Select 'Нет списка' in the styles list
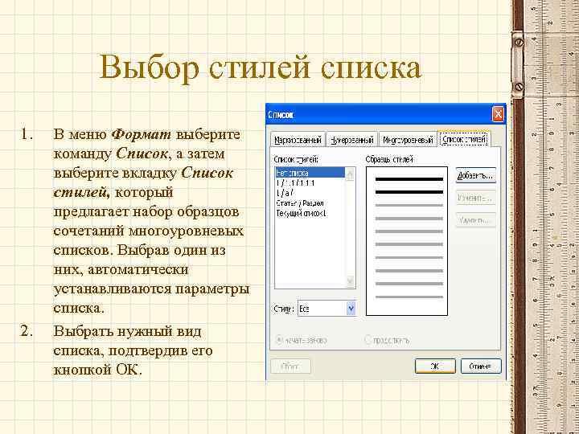 point(310,173)
